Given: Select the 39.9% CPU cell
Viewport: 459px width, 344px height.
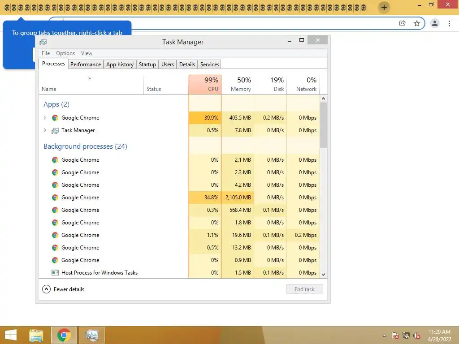Looking at the screenshot, I should 205,118.
